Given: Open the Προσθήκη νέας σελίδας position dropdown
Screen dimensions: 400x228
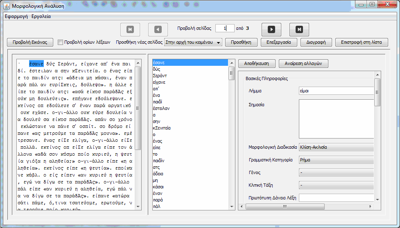Looking at the screenshot, I should pos(193,42).
